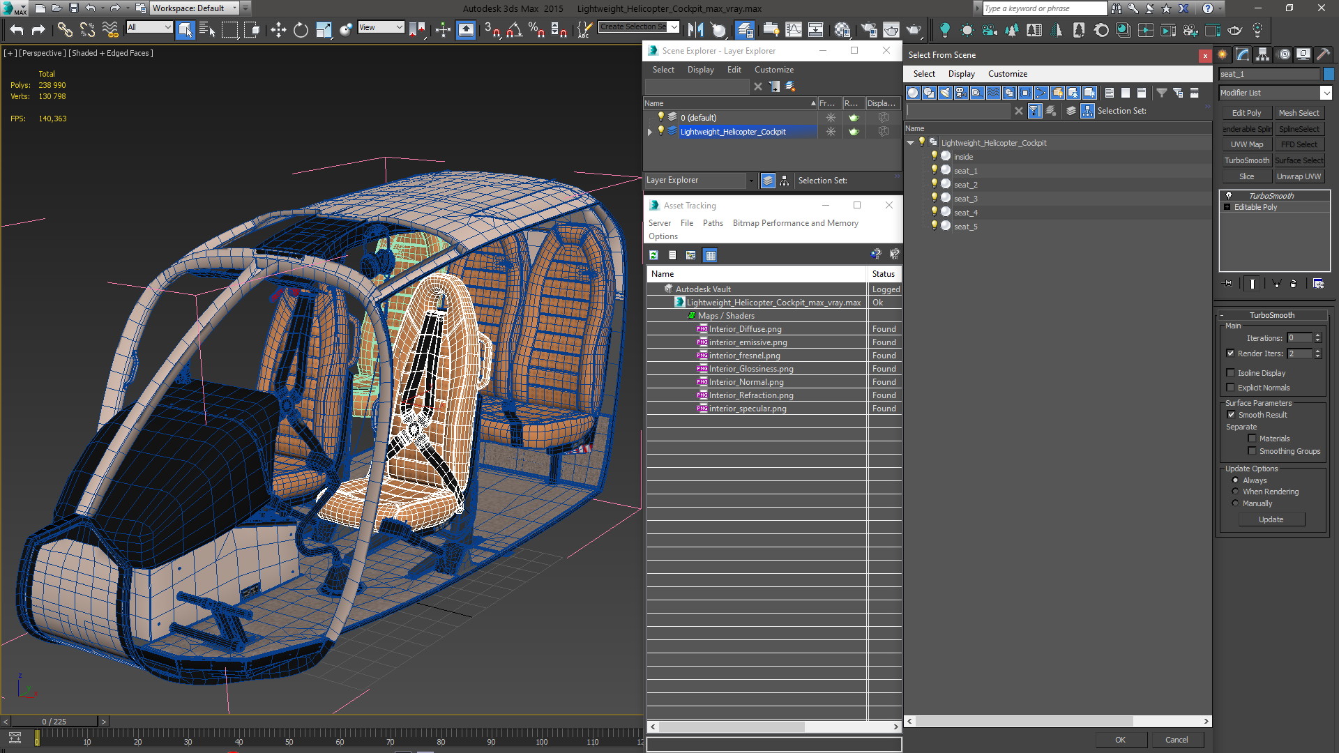
Task: Adjust the Render Iters stepper value
Action: (x=1318, y=352)
